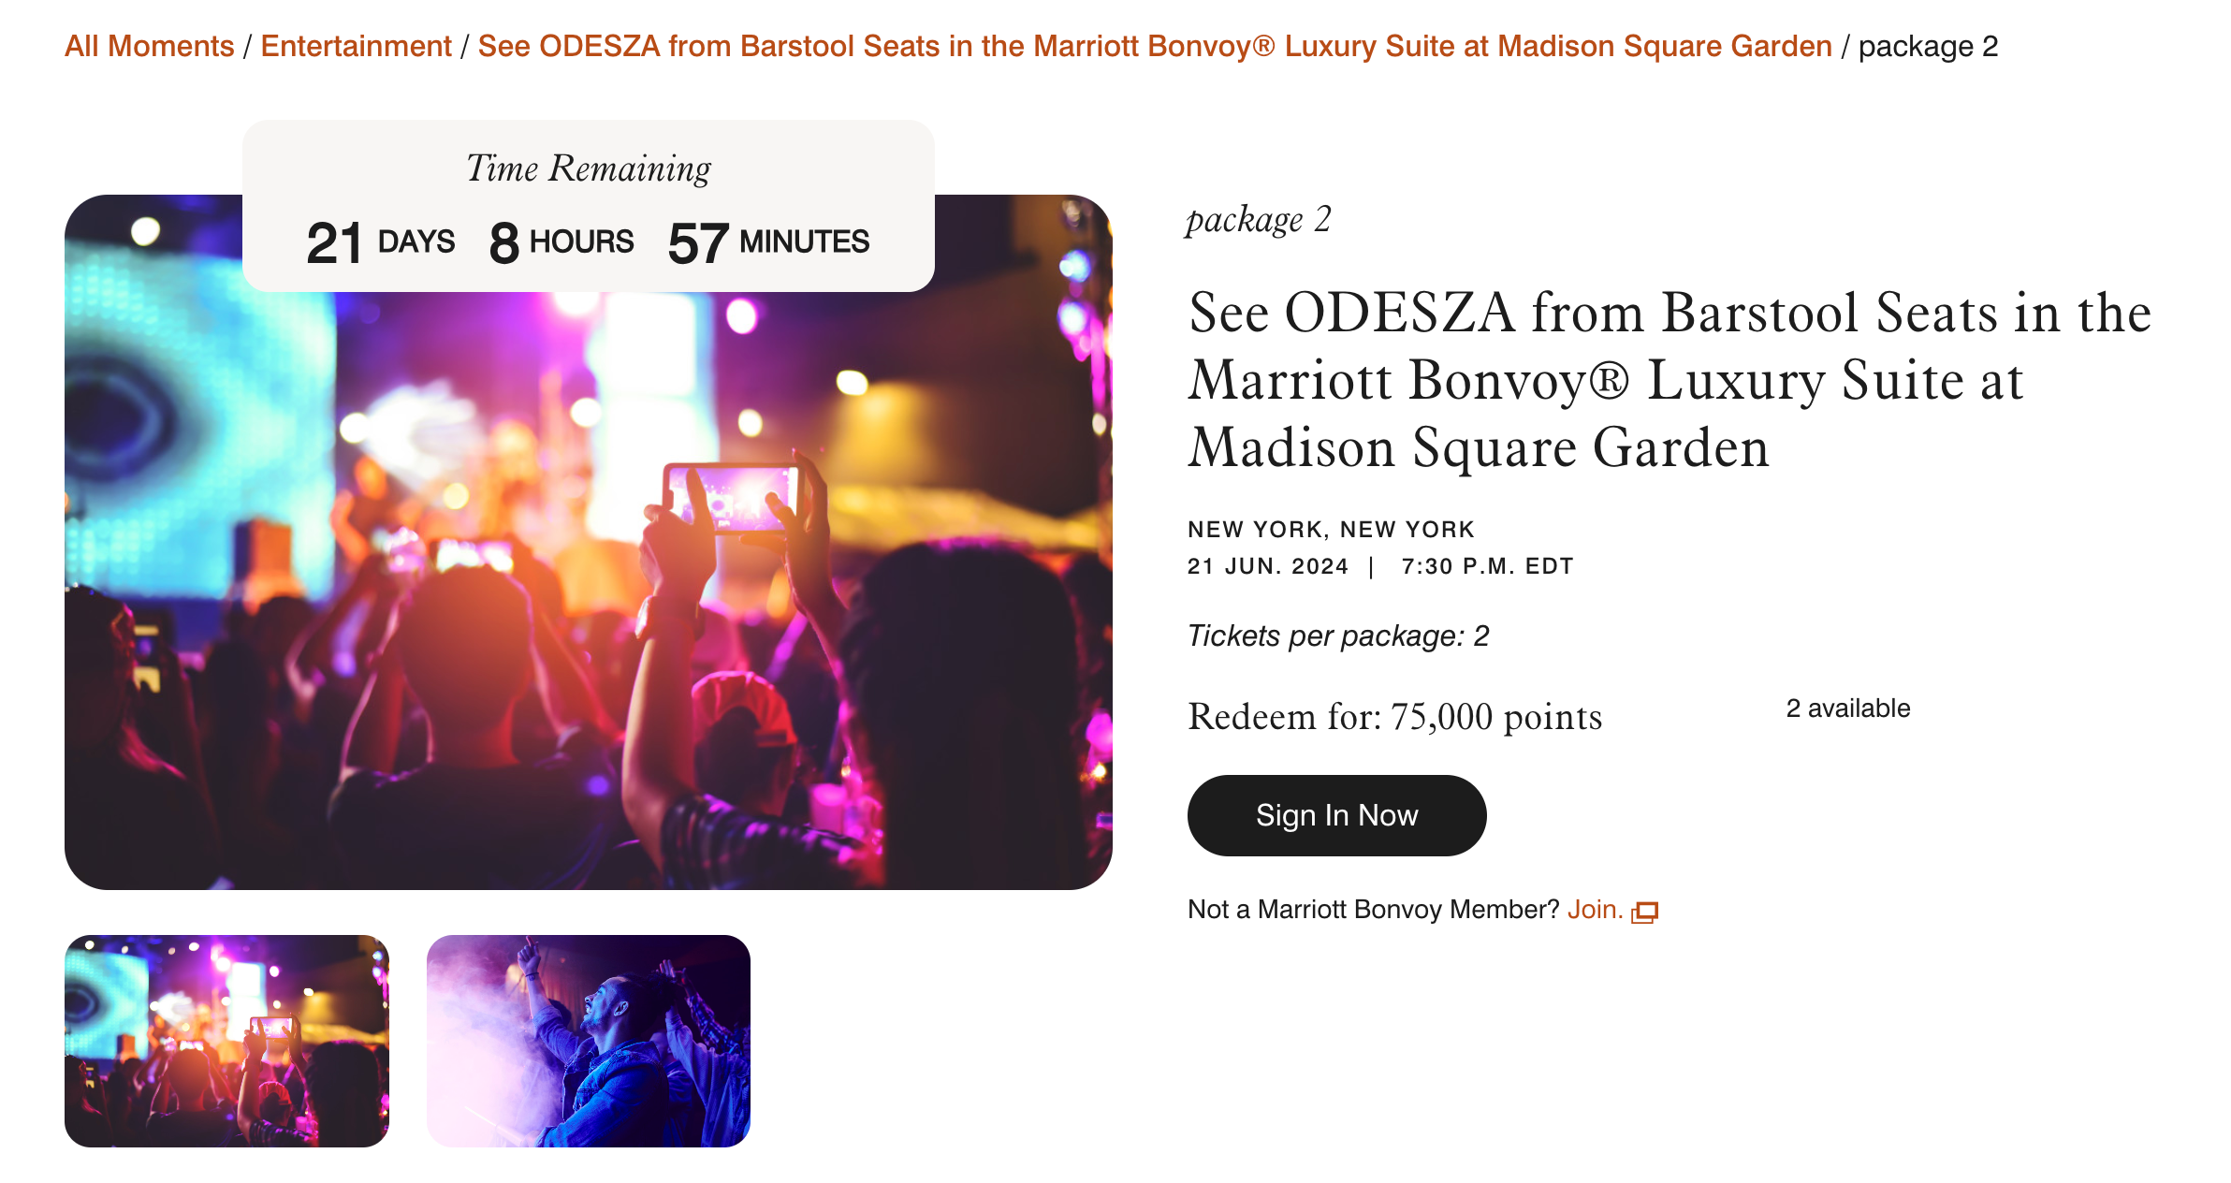The height and width of the screenshot is (1183, 2231).
Task: Click the 21 DAYS countdown value
Action: tap(380, 242)
